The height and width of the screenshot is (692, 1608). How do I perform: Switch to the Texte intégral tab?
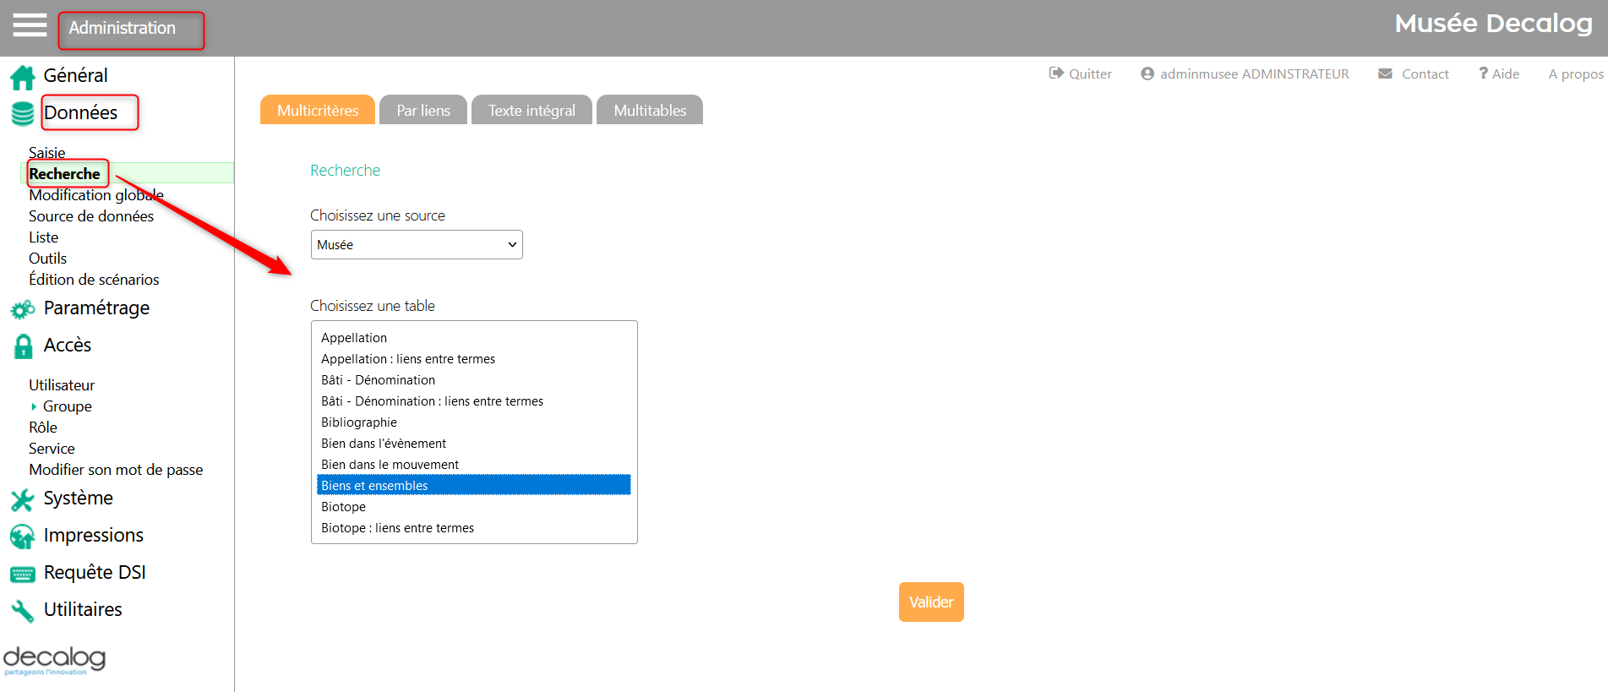(531, 111)
